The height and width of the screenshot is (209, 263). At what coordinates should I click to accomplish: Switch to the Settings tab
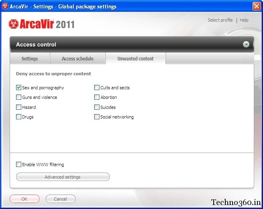click(30, 58)
